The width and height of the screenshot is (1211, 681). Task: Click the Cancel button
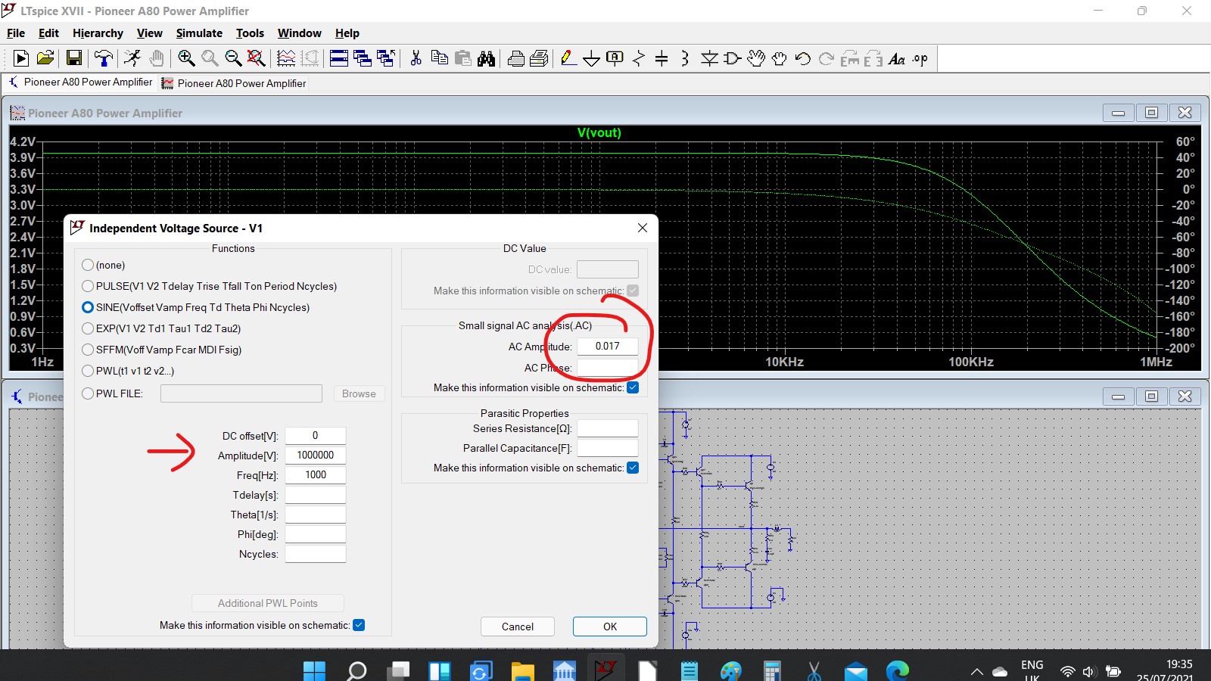coord(518,627)
